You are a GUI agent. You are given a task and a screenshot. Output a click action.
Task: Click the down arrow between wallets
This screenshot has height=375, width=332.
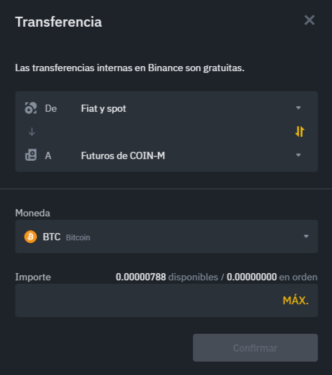(32, 131)
